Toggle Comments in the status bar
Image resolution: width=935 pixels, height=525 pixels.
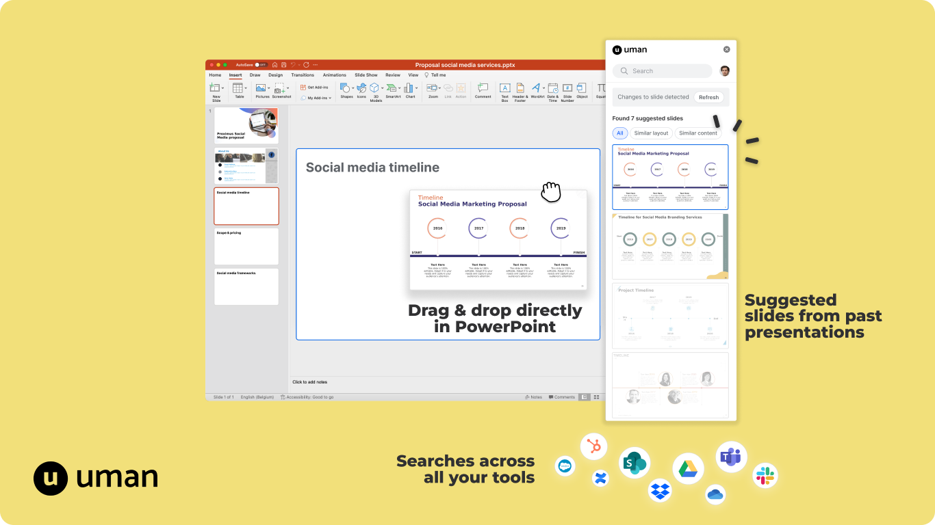(x=561, y=397)
